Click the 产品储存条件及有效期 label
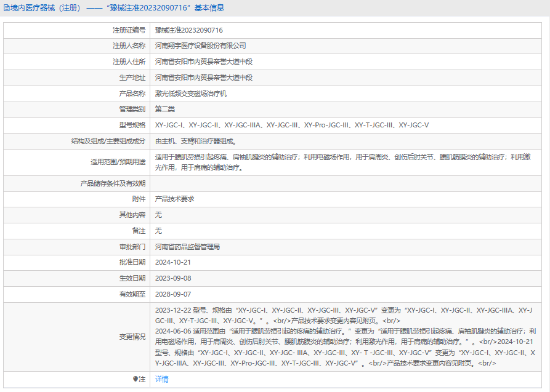The height and width of the screenshot is (392, 550). [x=113, y=183]
